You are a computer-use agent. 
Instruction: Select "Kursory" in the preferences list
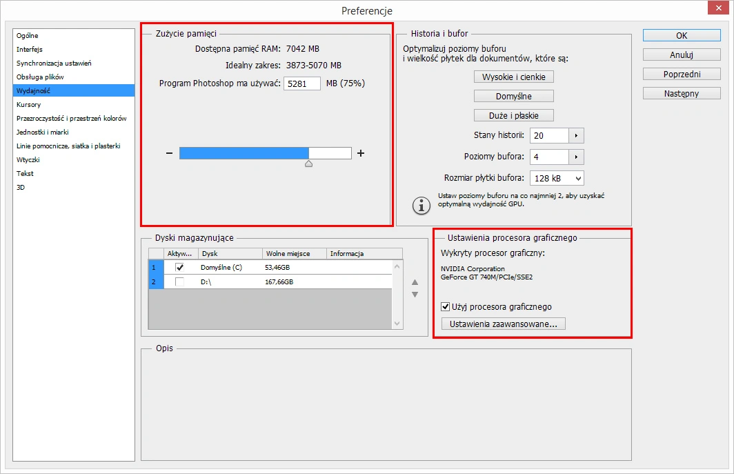[30, 104]
